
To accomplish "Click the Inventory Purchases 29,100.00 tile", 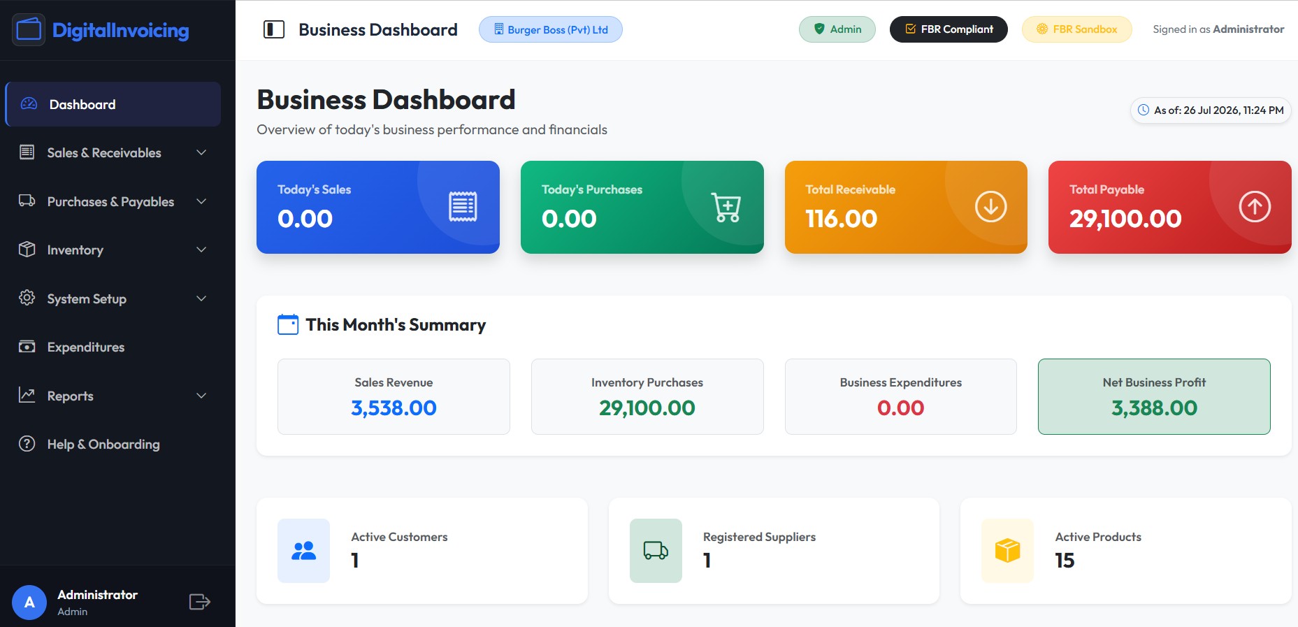I will click(x=647, y=396).
